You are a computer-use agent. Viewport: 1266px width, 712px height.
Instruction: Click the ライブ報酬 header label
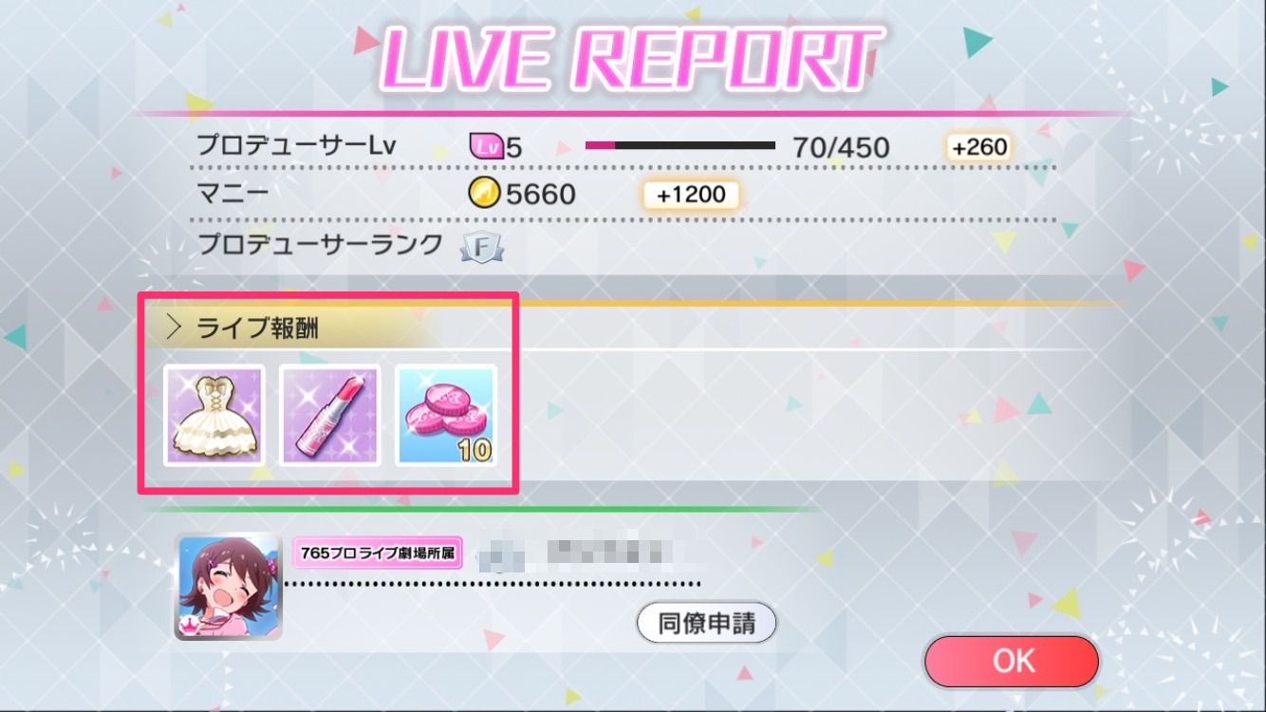[257, 328]
